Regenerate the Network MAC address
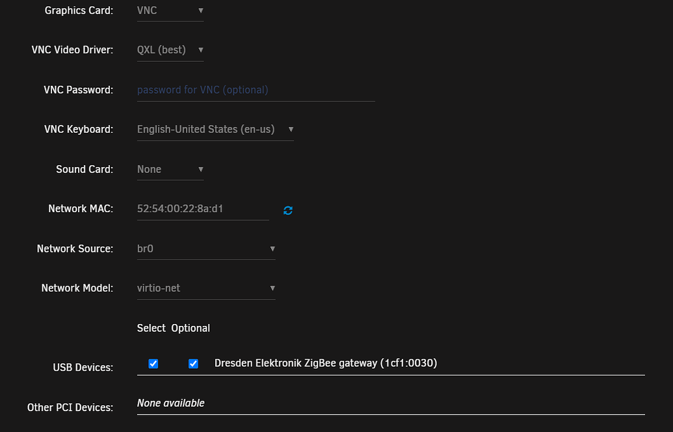Screen dimensions: 673x432 coord(287,210)
